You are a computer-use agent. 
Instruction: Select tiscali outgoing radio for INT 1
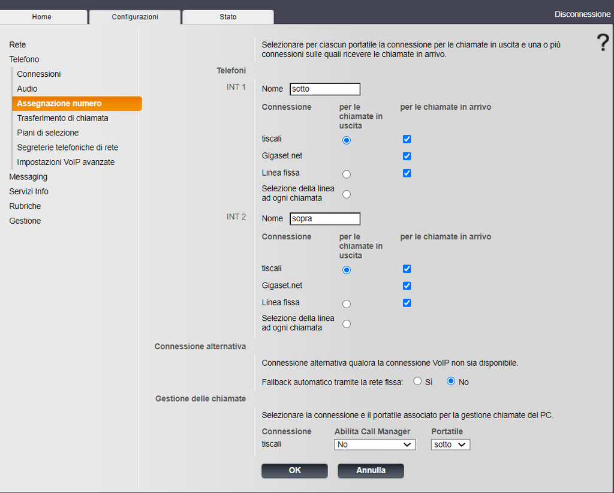click(347, 140)
